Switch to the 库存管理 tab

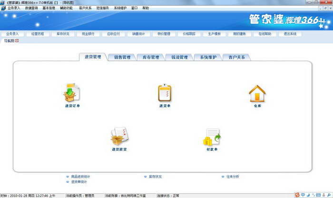(x=151, y=58)
